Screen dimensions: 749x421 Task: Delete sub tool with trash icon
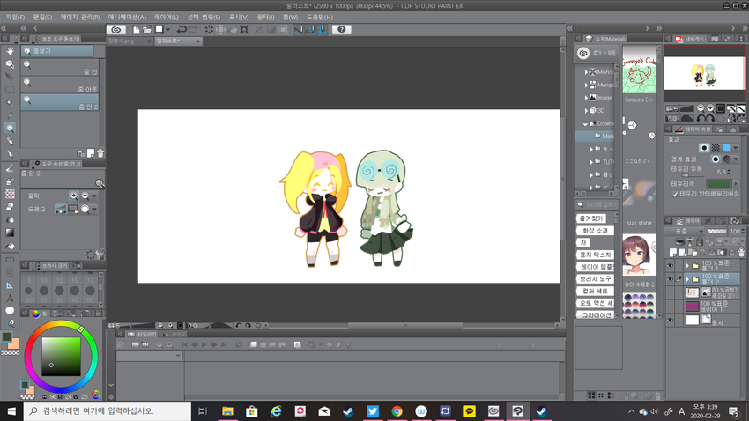(x=100, y=153)
